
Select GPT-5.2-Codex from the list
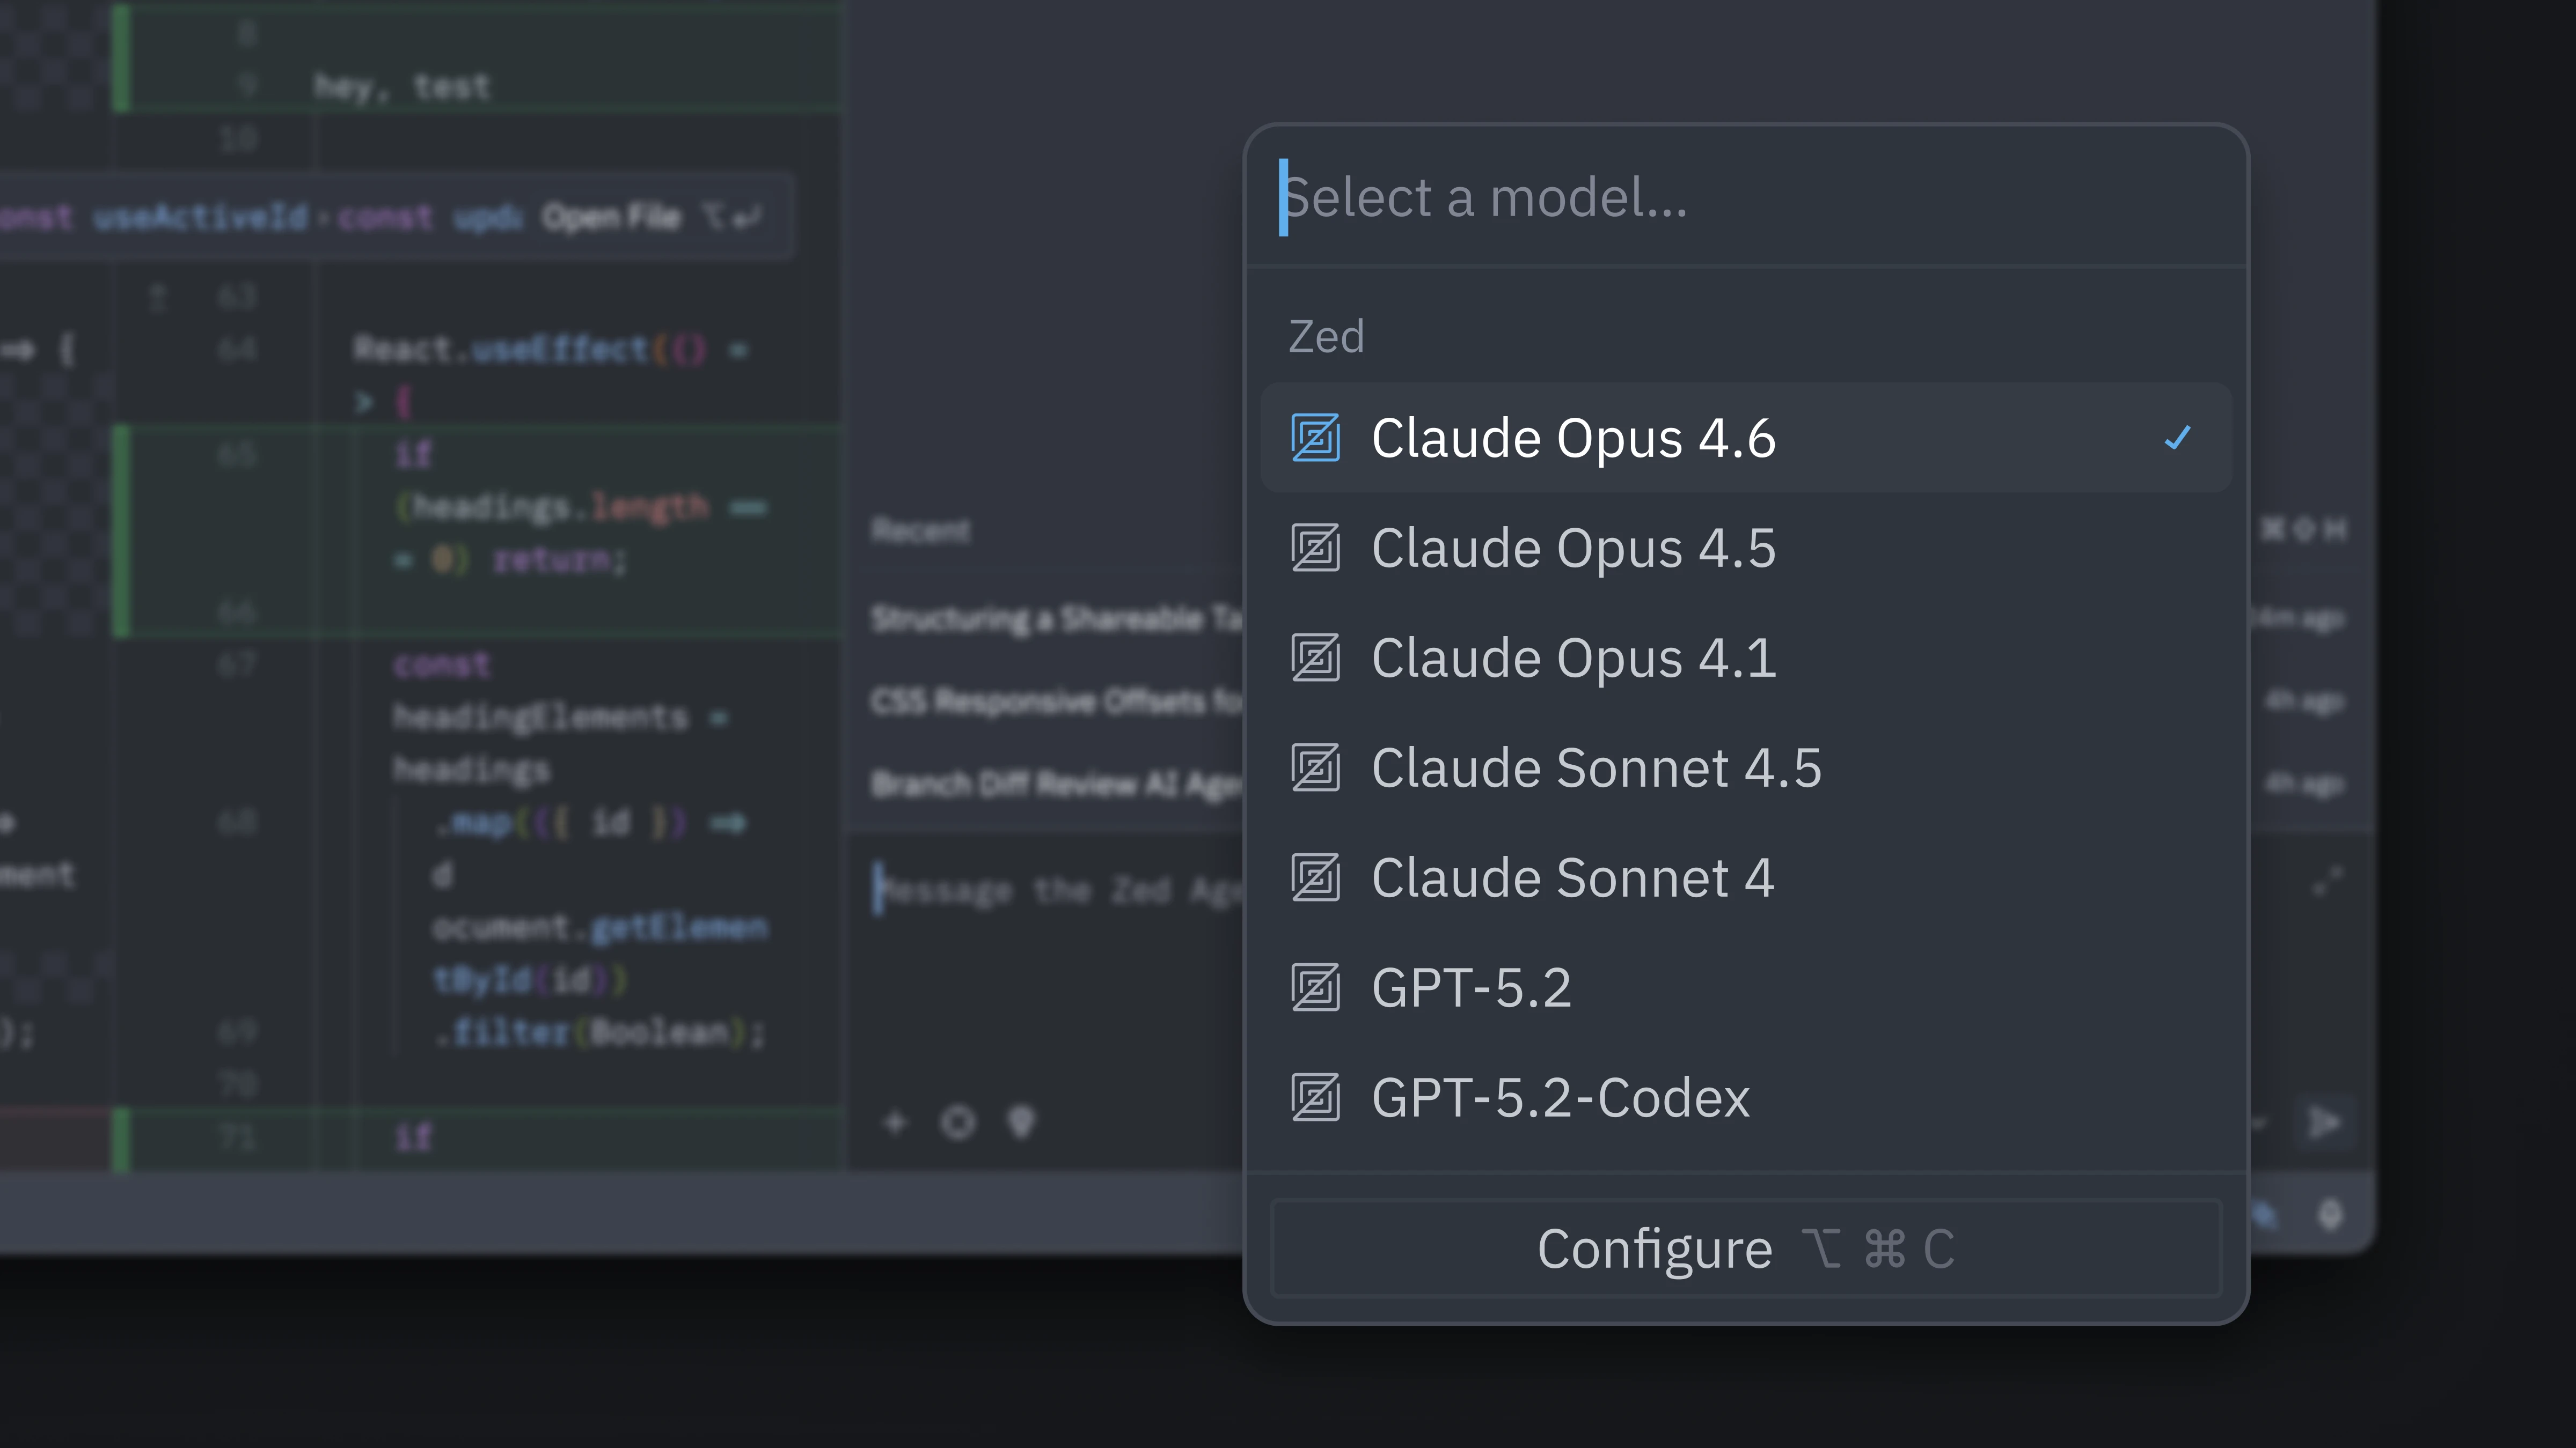click(x=1560, y=1098)
